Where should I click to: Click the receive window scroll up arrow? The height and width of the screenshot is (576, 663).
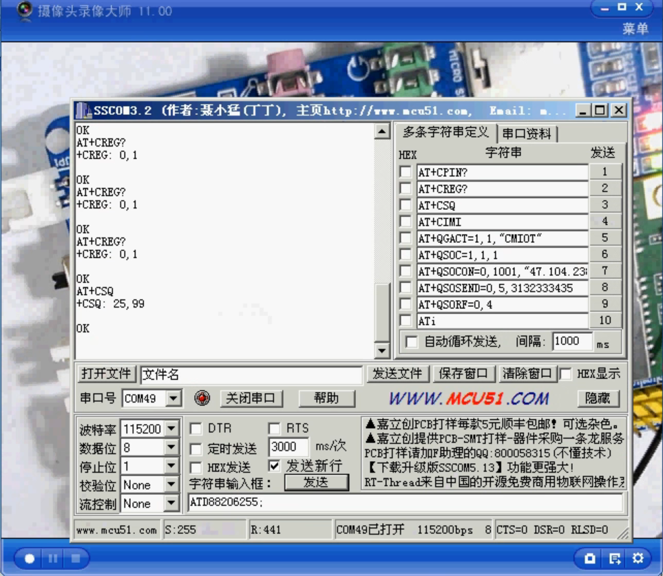coord(382,132)
